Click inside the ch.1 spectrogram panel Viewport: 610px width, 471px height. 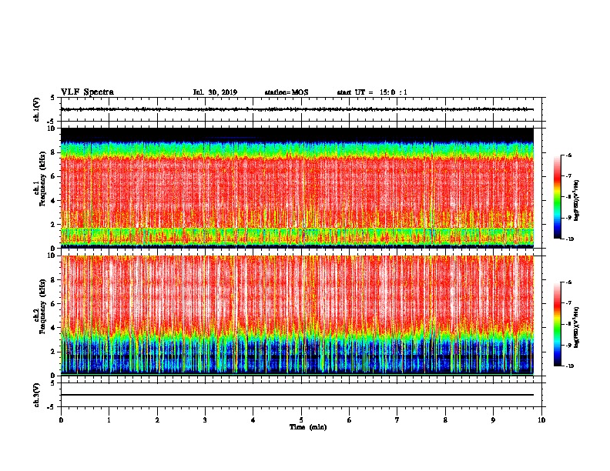[x=297, y=188]
